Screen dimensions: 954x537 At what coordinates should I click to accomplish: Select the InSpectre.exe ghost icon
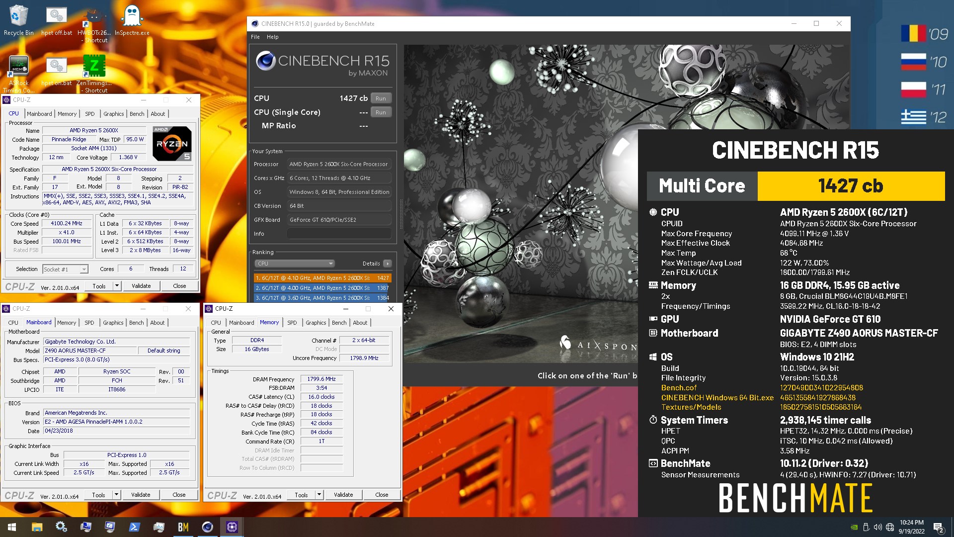point(132,21)
